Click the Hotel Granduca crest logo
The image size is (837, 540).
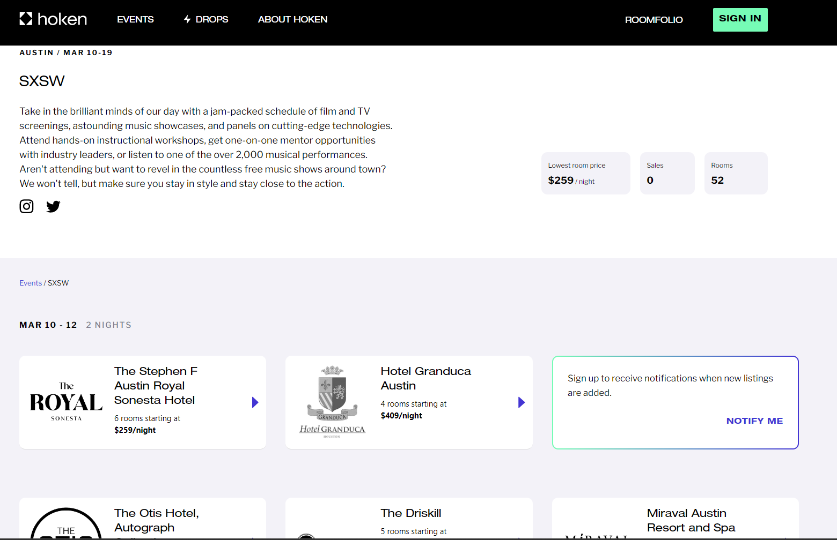(x=332, y=402)
